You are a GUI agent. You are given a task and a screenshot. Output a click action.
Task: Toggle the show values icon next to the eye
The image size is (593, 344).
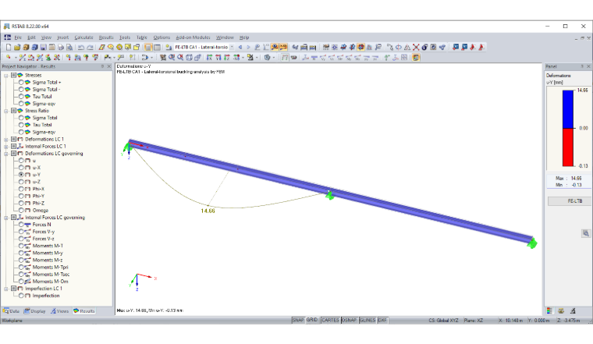coord(283,48)
